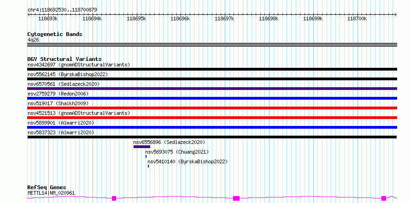Open nsv5837323 (Almarri2020) variant label
410x203 pixels.
click(61, 132)
